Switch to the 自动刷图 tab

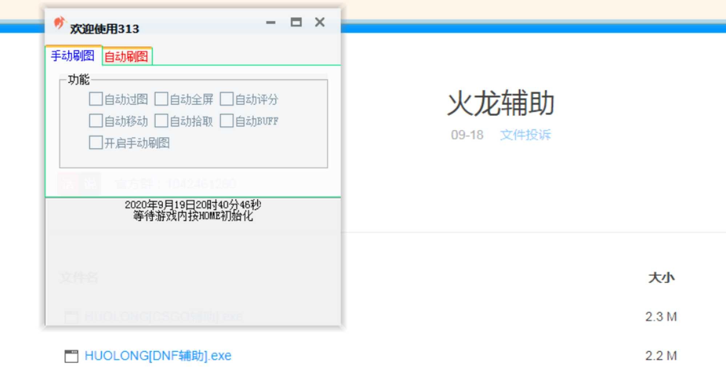(x=126, y=56)
